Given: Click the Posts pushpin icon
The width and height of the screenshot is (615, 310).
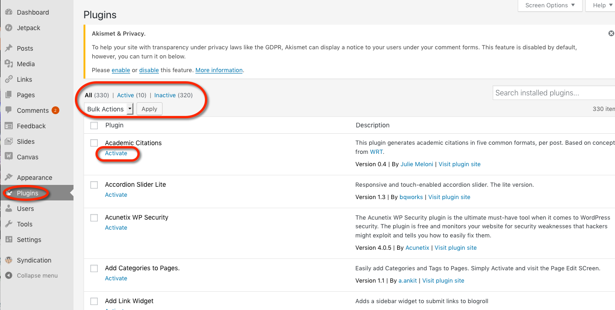Looking at the screenshot, I should (x=9, y=48).
